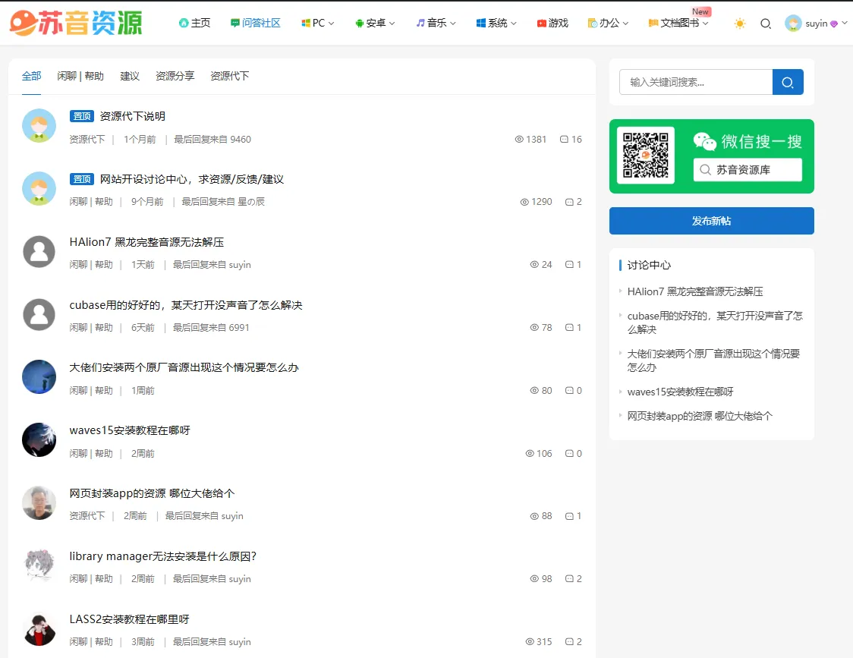Viewport: 853px width, 658px height.
Task: Expand the 文档图书 dropdown with New badge
Action: (678, 24)
